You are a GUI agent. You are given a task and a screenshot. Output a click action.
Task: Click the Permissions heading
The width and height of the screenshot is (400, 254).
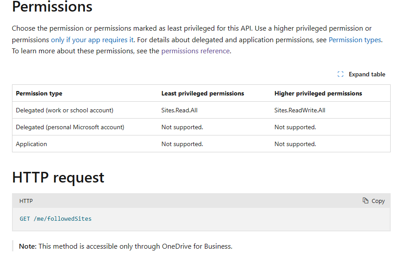(x=52, y=7)
